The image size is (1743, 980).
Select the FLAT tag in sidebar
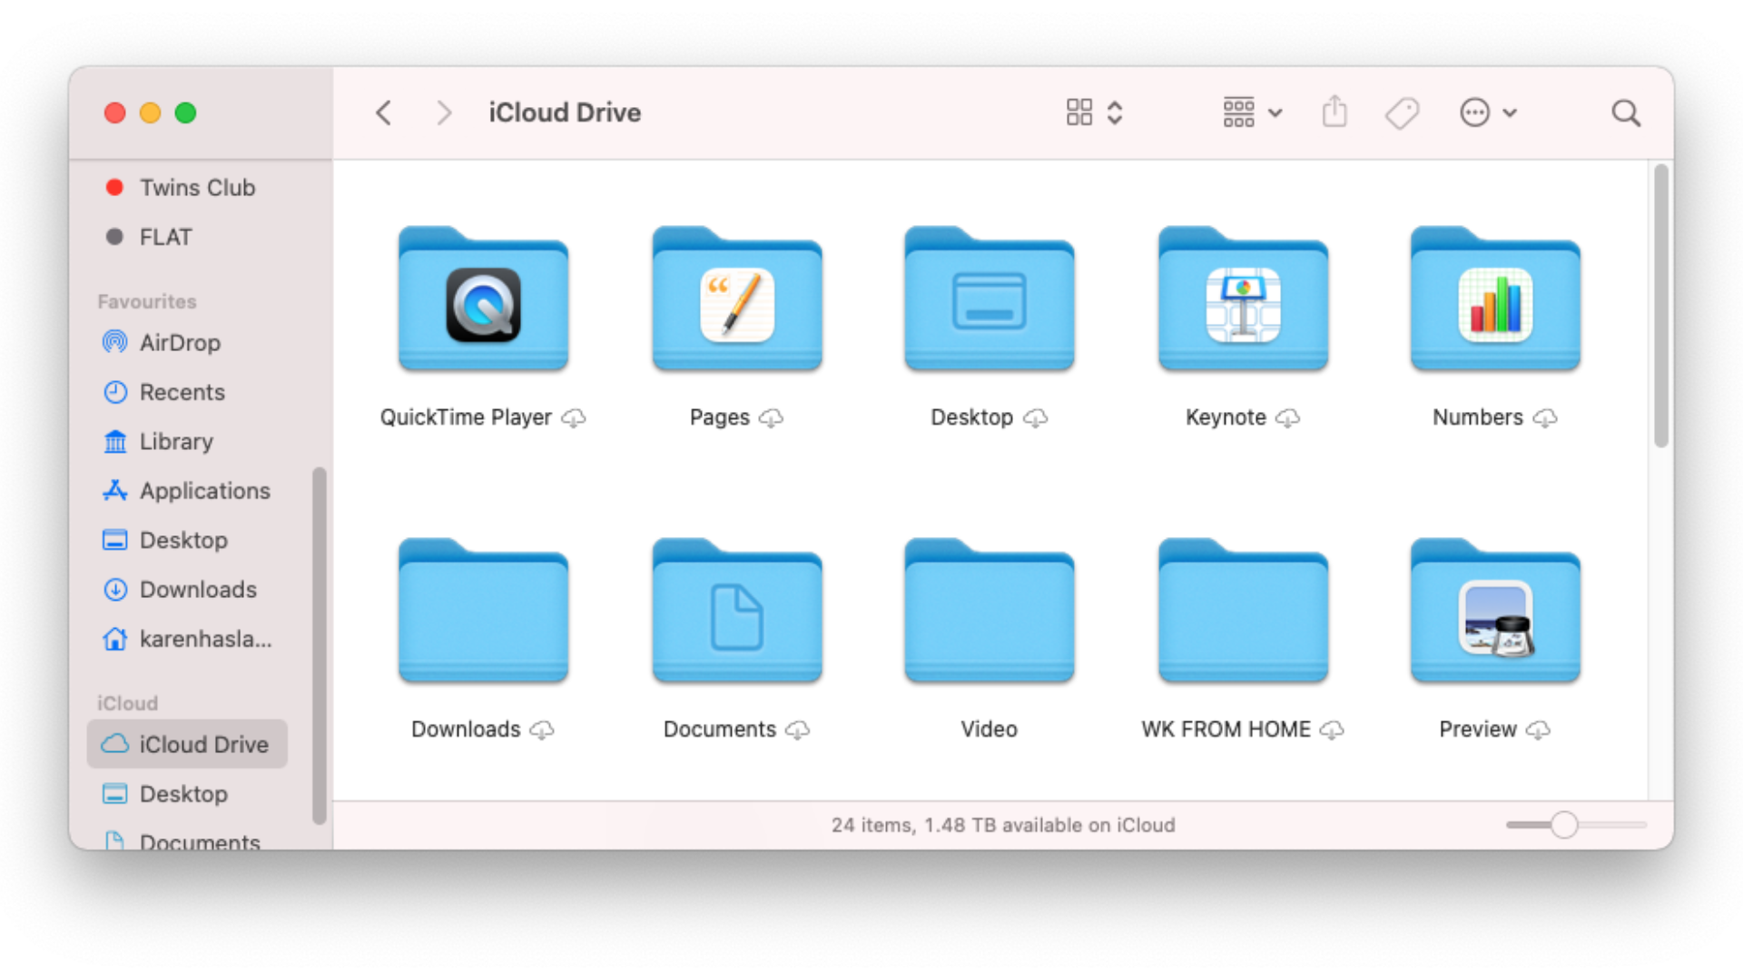171,237
